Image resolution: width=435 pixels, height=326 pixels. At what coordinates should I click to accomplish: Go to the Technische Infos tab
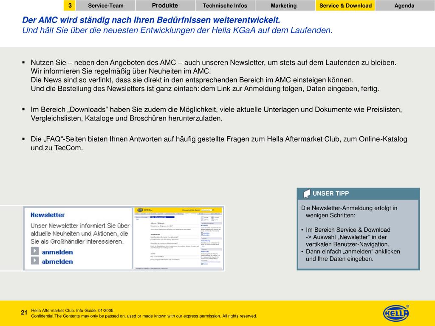tap(225, 6)
